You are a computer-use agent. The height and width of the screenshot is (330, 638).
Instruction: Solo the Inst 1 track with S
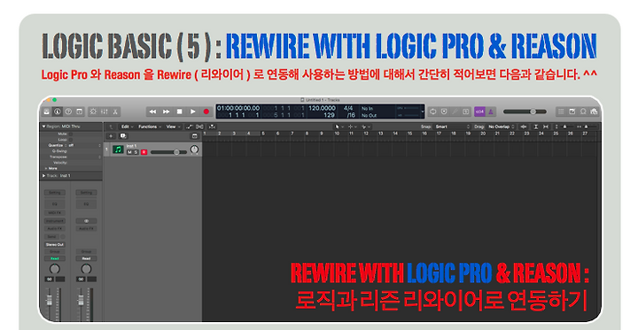click(136, 152)
